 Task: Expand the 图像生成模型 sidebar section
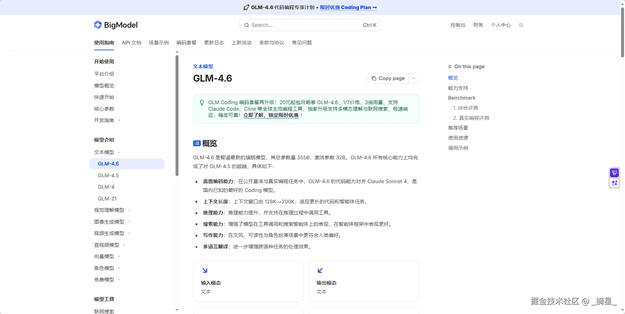[112, 222]
